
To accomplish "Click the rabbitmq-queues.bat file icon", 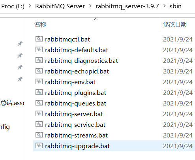I will (39, 103).
